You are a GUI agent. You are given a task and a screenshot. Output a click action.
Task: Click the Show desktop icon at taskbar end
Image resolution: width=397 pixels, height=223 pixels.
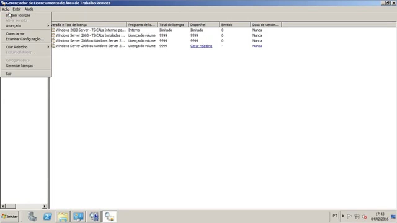pyautogui.click(x=393, y=216)
